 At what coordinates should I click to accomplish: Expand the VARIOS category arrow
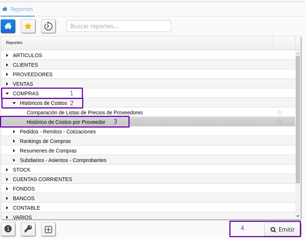click(7, 217)
